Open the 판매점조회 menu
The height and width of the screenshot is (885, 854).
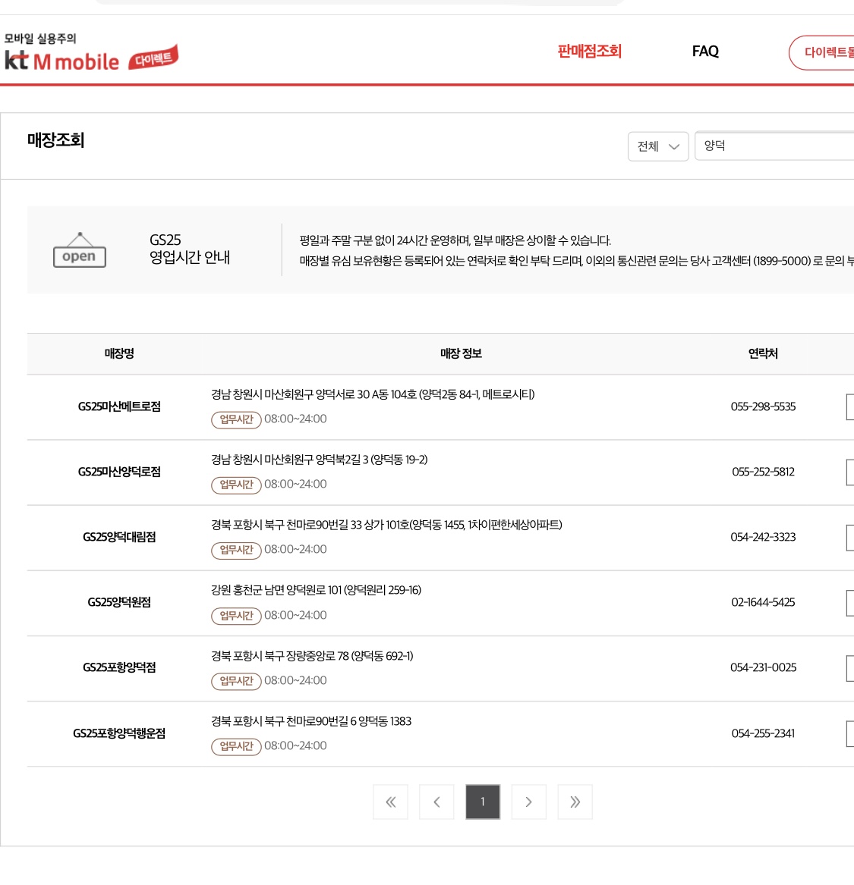point(589,52)
